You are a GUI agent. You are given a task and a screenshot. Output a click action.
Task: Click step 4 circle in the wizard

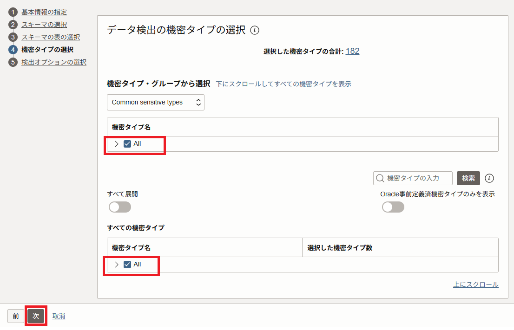click(x=13, y=50)
